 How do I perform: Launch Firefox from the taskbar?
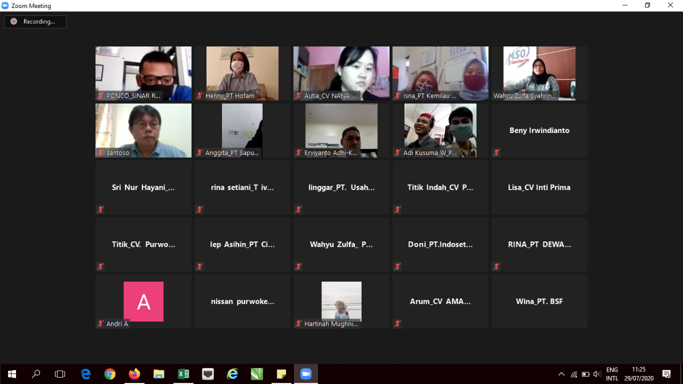point(134,374)
